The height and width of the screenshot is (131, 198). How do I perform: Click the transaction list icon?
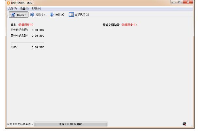click(x=71, y=15)
